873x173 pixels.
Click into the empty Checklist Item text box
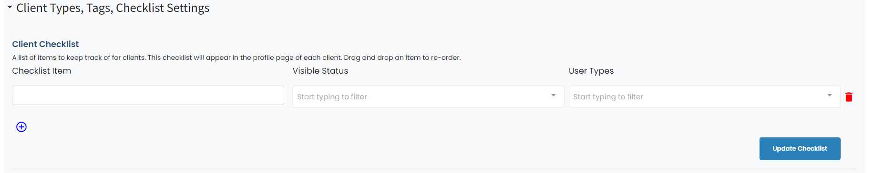[x=148, y=96]
